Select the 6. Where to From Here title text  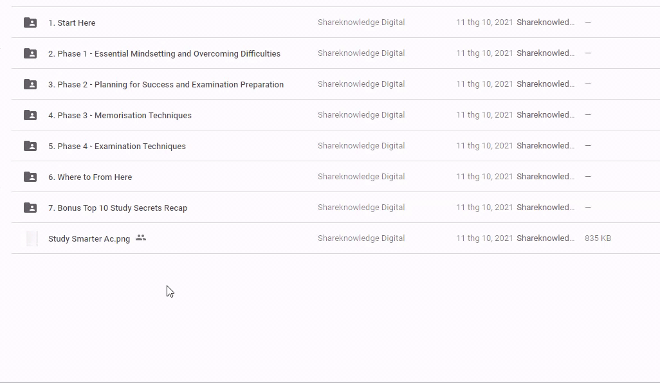[x=90, y=177]
